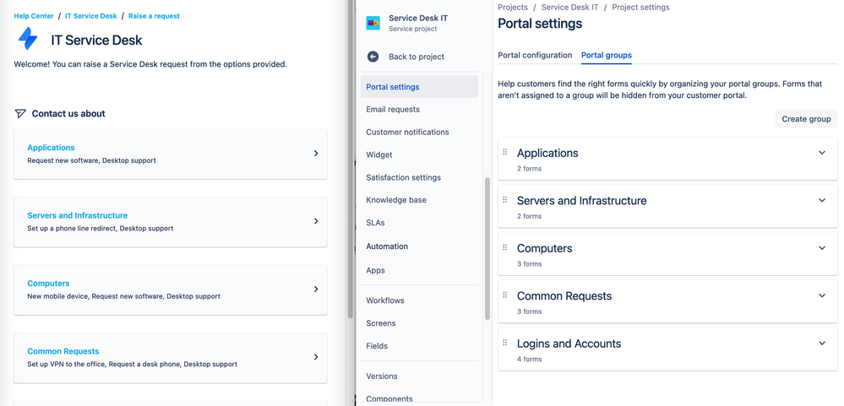Click '2 forms' under Applications group
This screenshot has width=844, height=406.
point(529,168)
